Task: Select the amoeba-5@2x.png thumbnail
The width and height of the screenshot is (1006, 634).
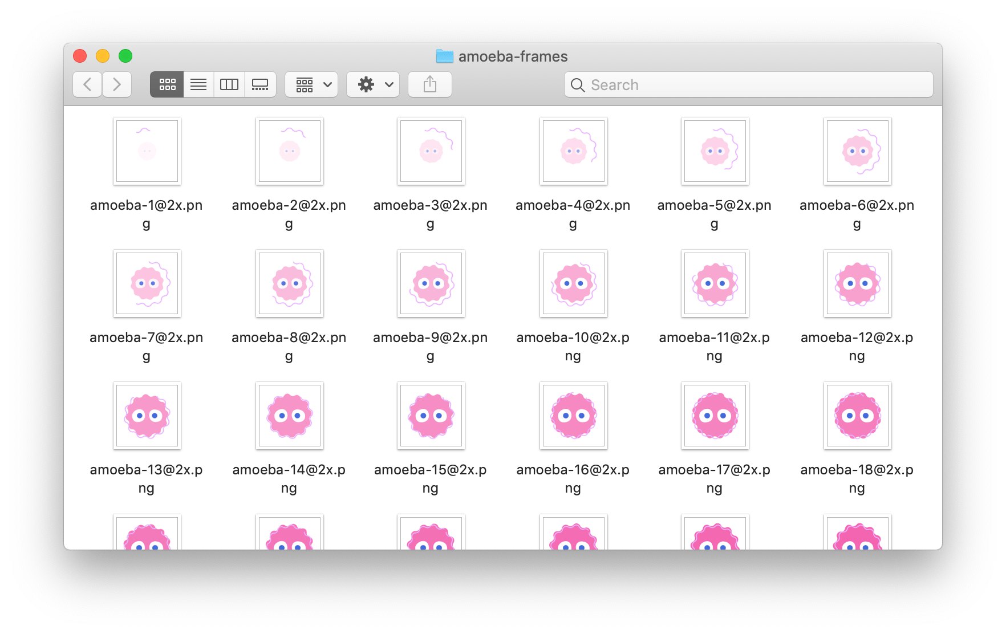Action: pos(715,151)
